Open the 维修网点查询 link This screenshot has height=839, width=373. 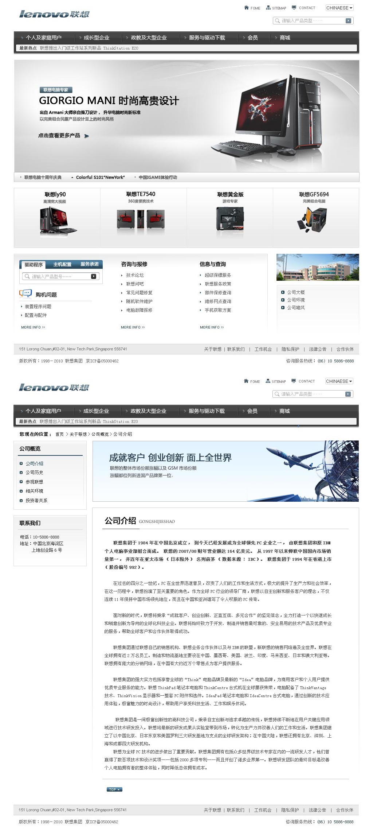tap(218, 302)
